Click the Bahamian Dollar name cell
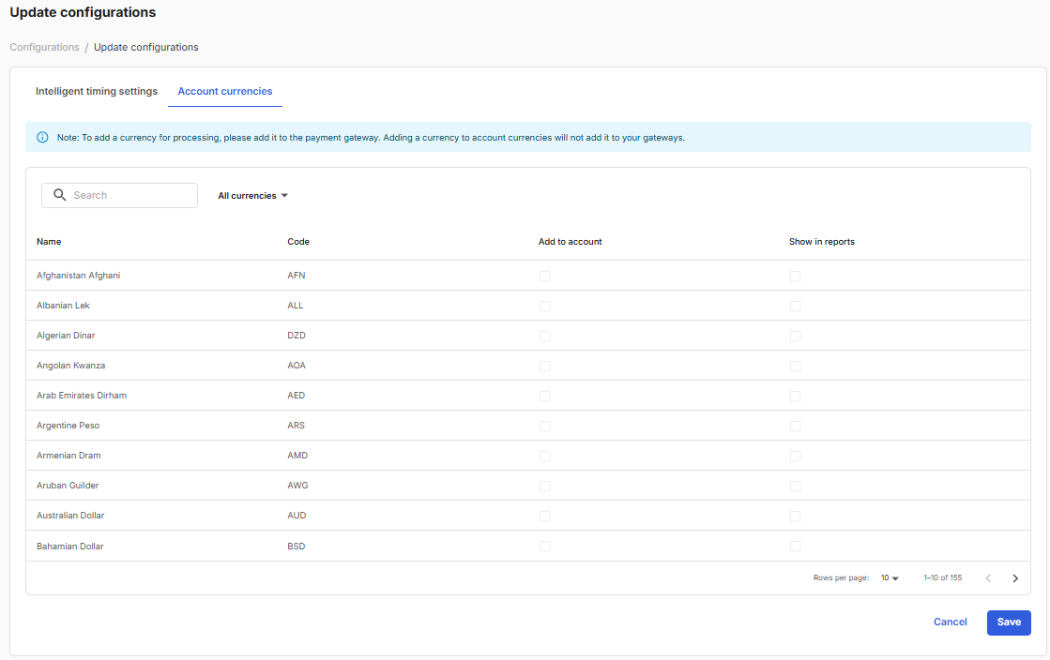 click(x=70, y=547)
